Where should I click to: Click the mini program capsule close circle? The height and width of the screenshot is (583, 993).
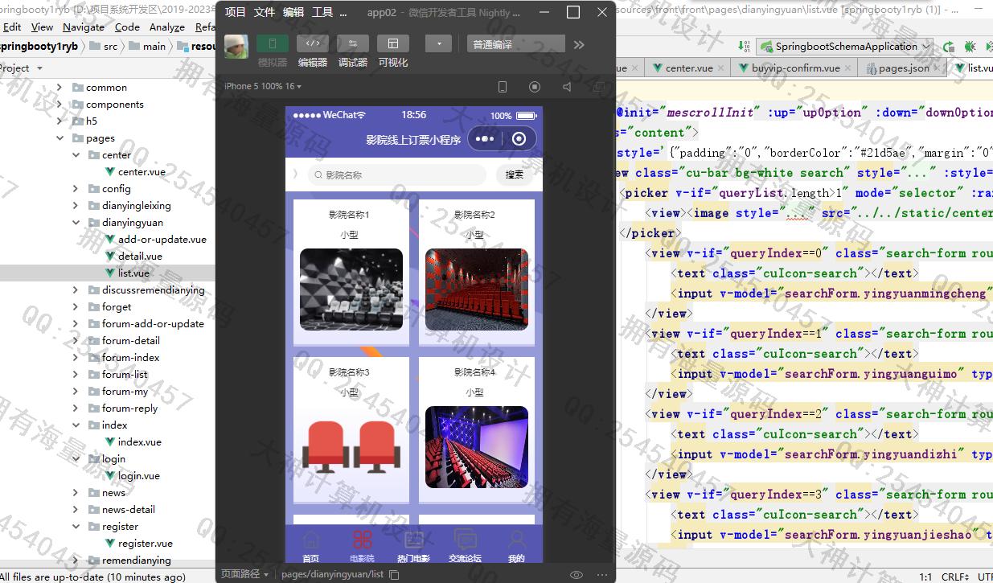point(519,139)
